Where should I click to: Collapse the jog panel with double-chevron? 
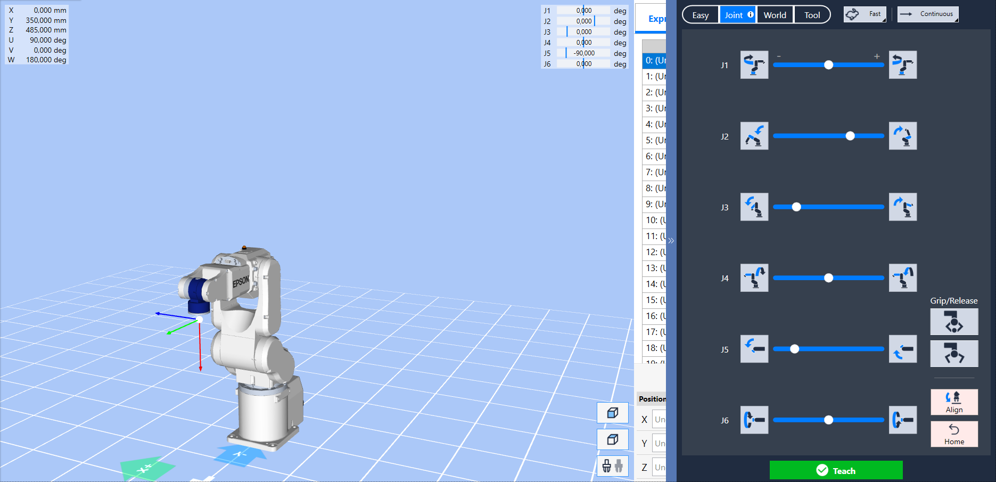(x=671, y=241)
